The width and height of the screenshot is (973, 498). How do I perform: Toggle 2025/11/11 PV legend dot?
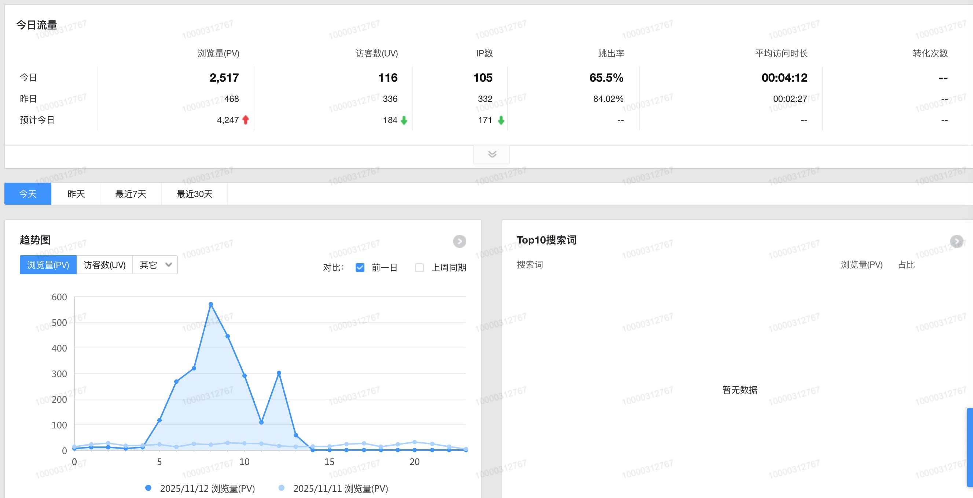[282, 488]
